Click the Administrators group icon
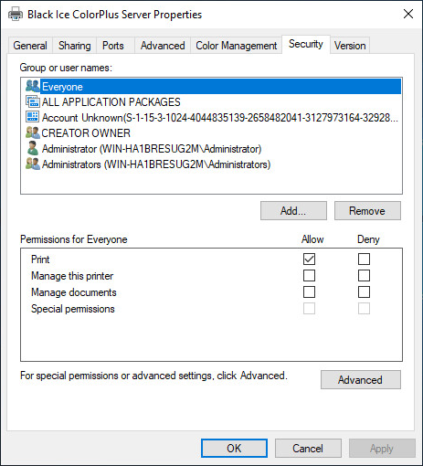Screen dimensions: 423x466 (x=33, y=164)
